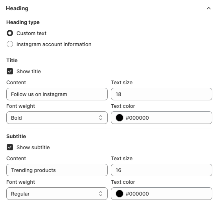Select the Custom text radio button

pos(10,33)
